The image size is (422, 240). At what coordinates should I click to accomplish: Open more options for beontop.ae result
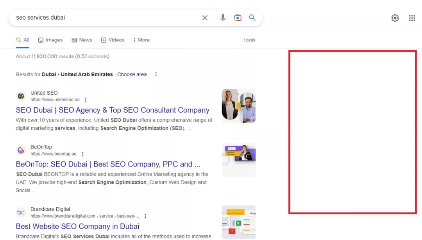coord(82,154)
